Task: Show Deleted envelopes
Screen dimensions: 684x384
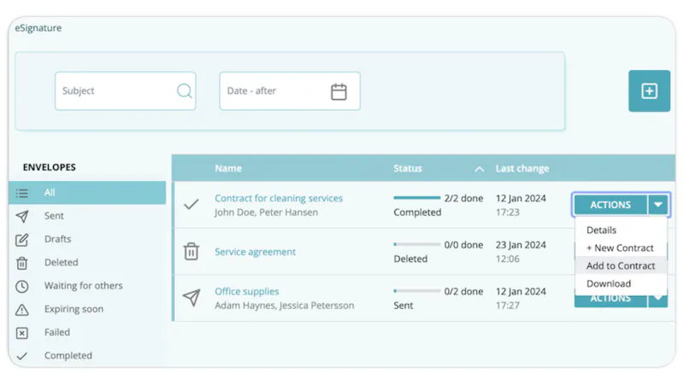Action: tap(61, 262)
